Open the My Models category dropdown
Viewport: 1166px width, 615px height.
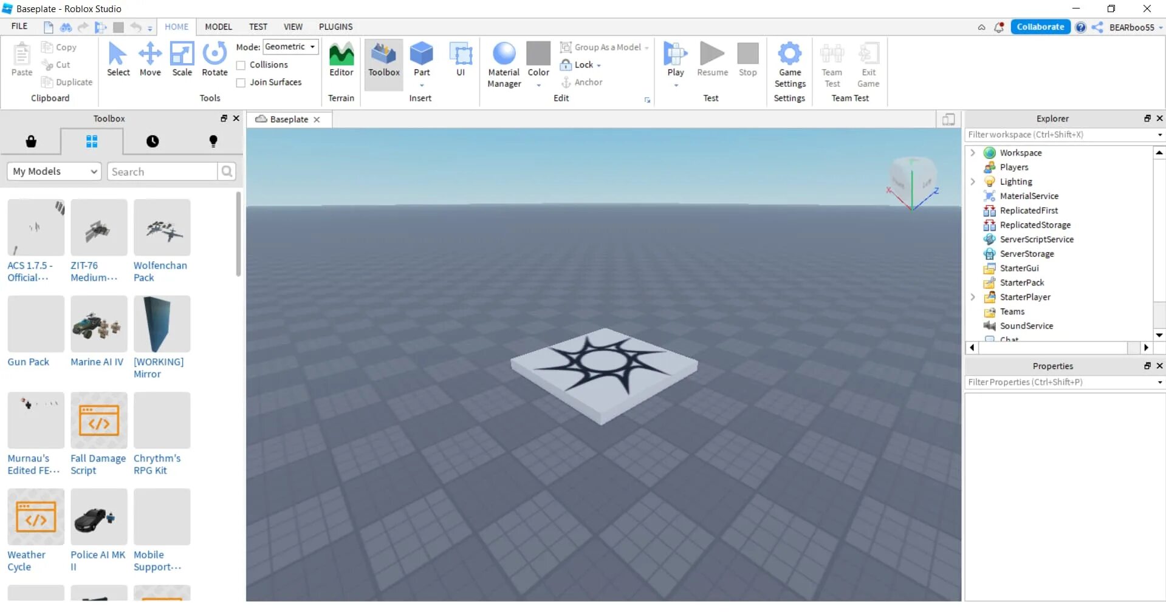point(54,171)
